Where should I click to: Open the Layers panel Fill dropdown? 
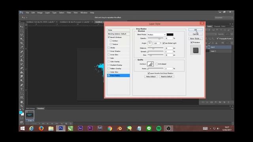(232, 43)
